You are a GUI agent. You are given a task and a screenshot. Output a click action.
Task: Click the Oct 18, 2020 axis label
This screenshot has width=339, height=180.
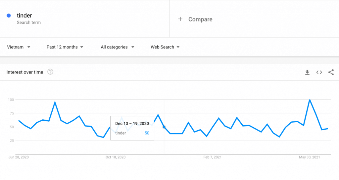[116, 157]
